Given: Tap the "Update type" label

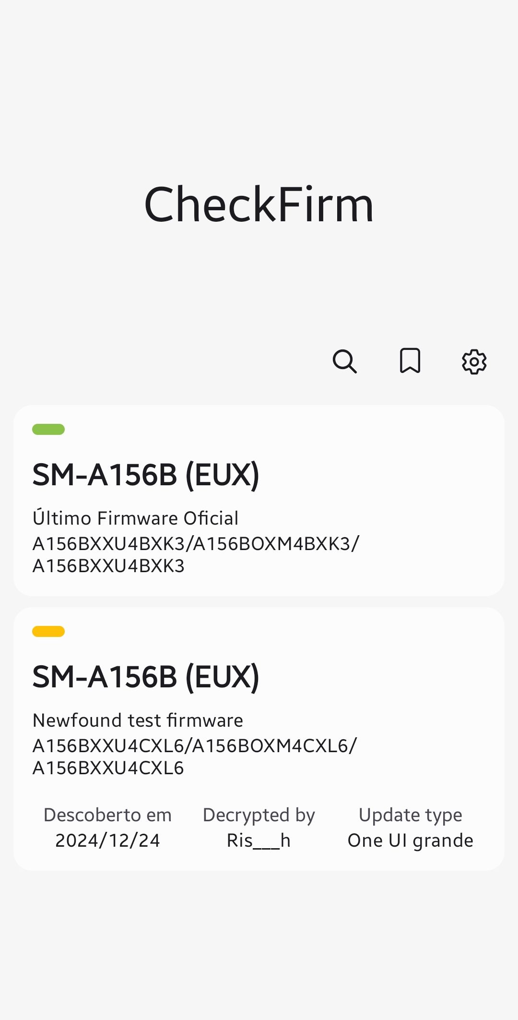Looking at the screenshot, I should click(411, 815).
